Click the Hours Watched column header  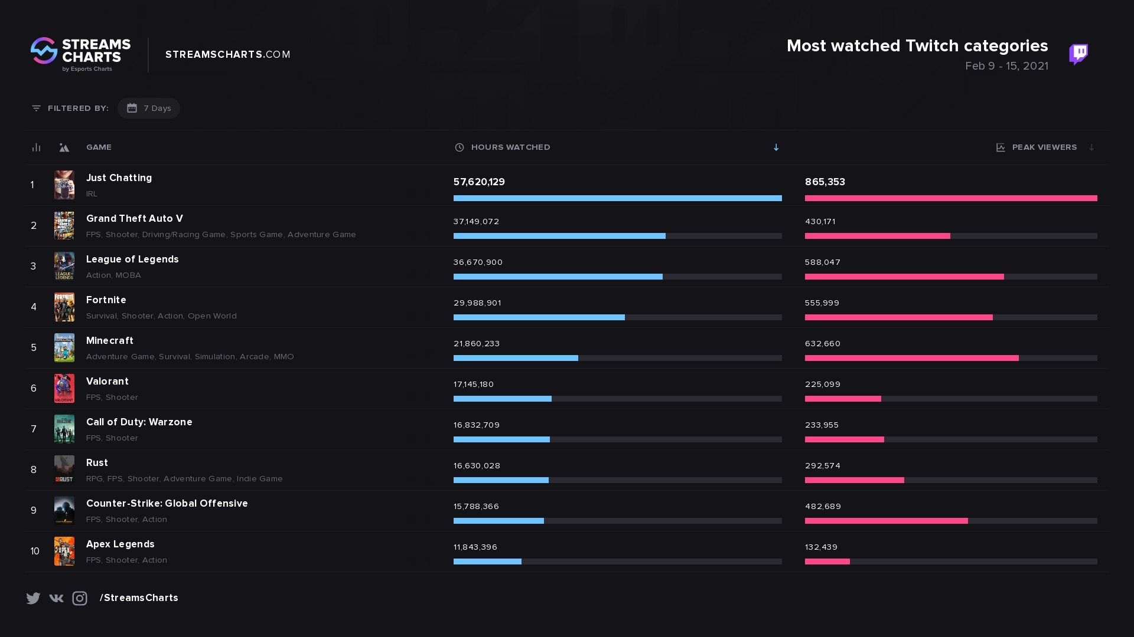(510, 147)
